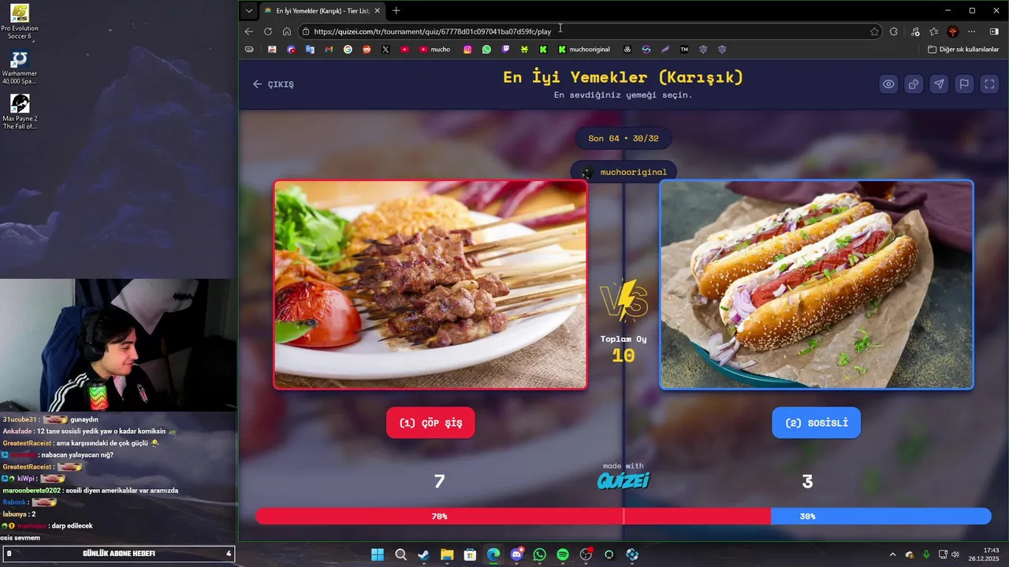
Task: Close the En İyi Yemekler tab
Action: pos(377,11)
